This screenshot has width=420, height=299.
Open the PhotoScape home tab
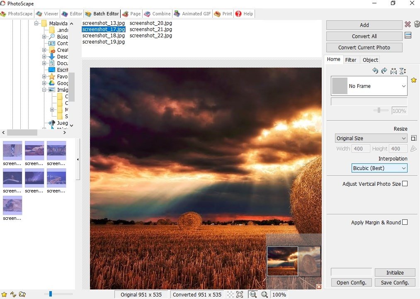click(x=16, y=14)
